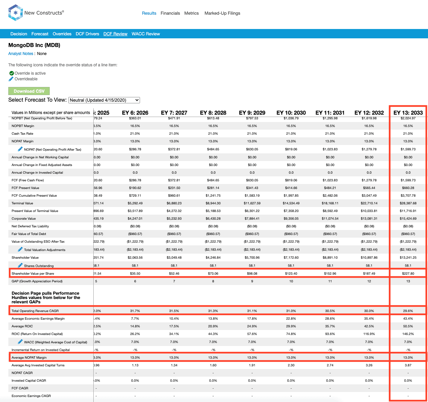Click the EY 6: 2026 column header
The height and width of the screenshot is (402, 428).
click(135, 113)
